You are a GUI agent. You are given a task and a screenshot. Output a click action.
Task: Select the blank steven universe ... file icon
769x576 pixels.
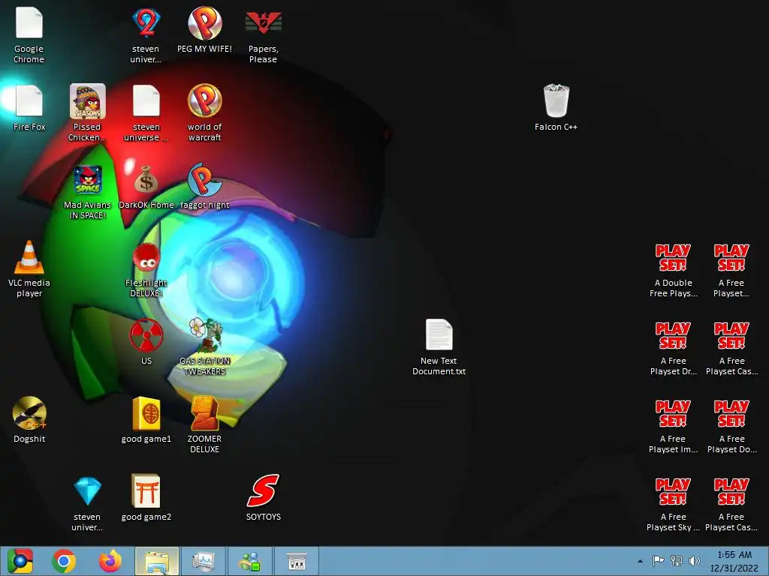pos(146,101)
